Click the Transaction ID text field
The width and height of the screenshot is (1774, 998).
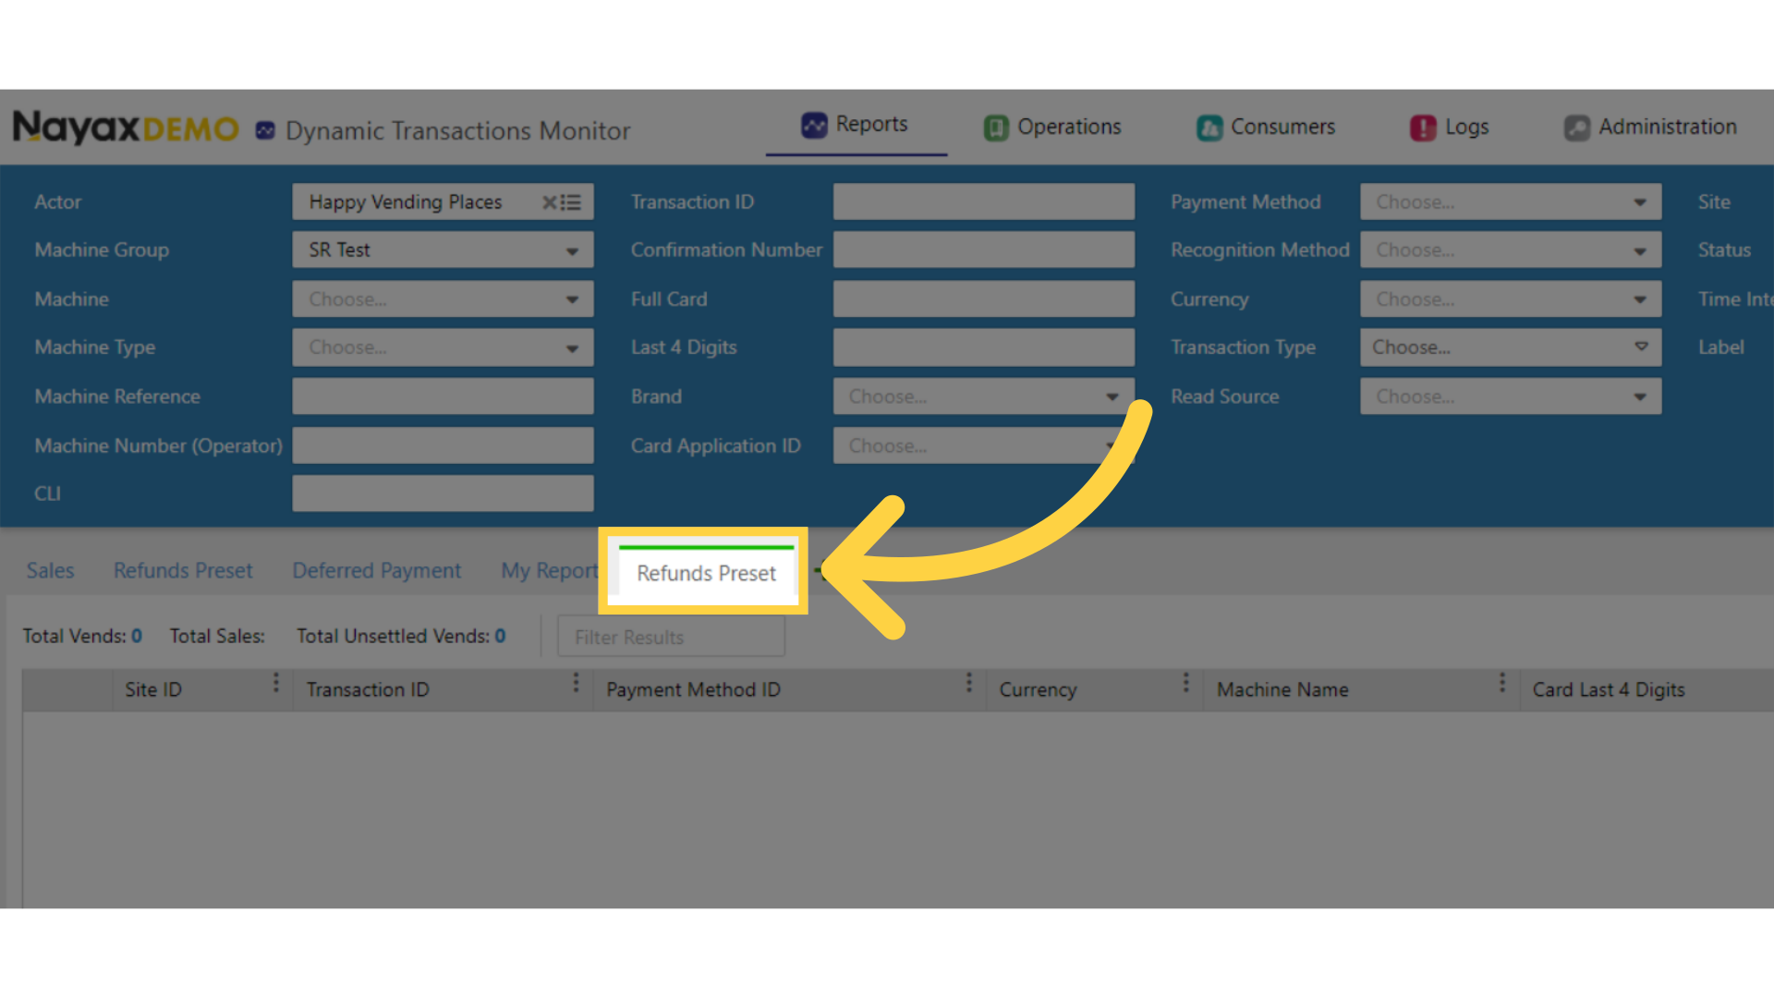[x=983, y=202]
